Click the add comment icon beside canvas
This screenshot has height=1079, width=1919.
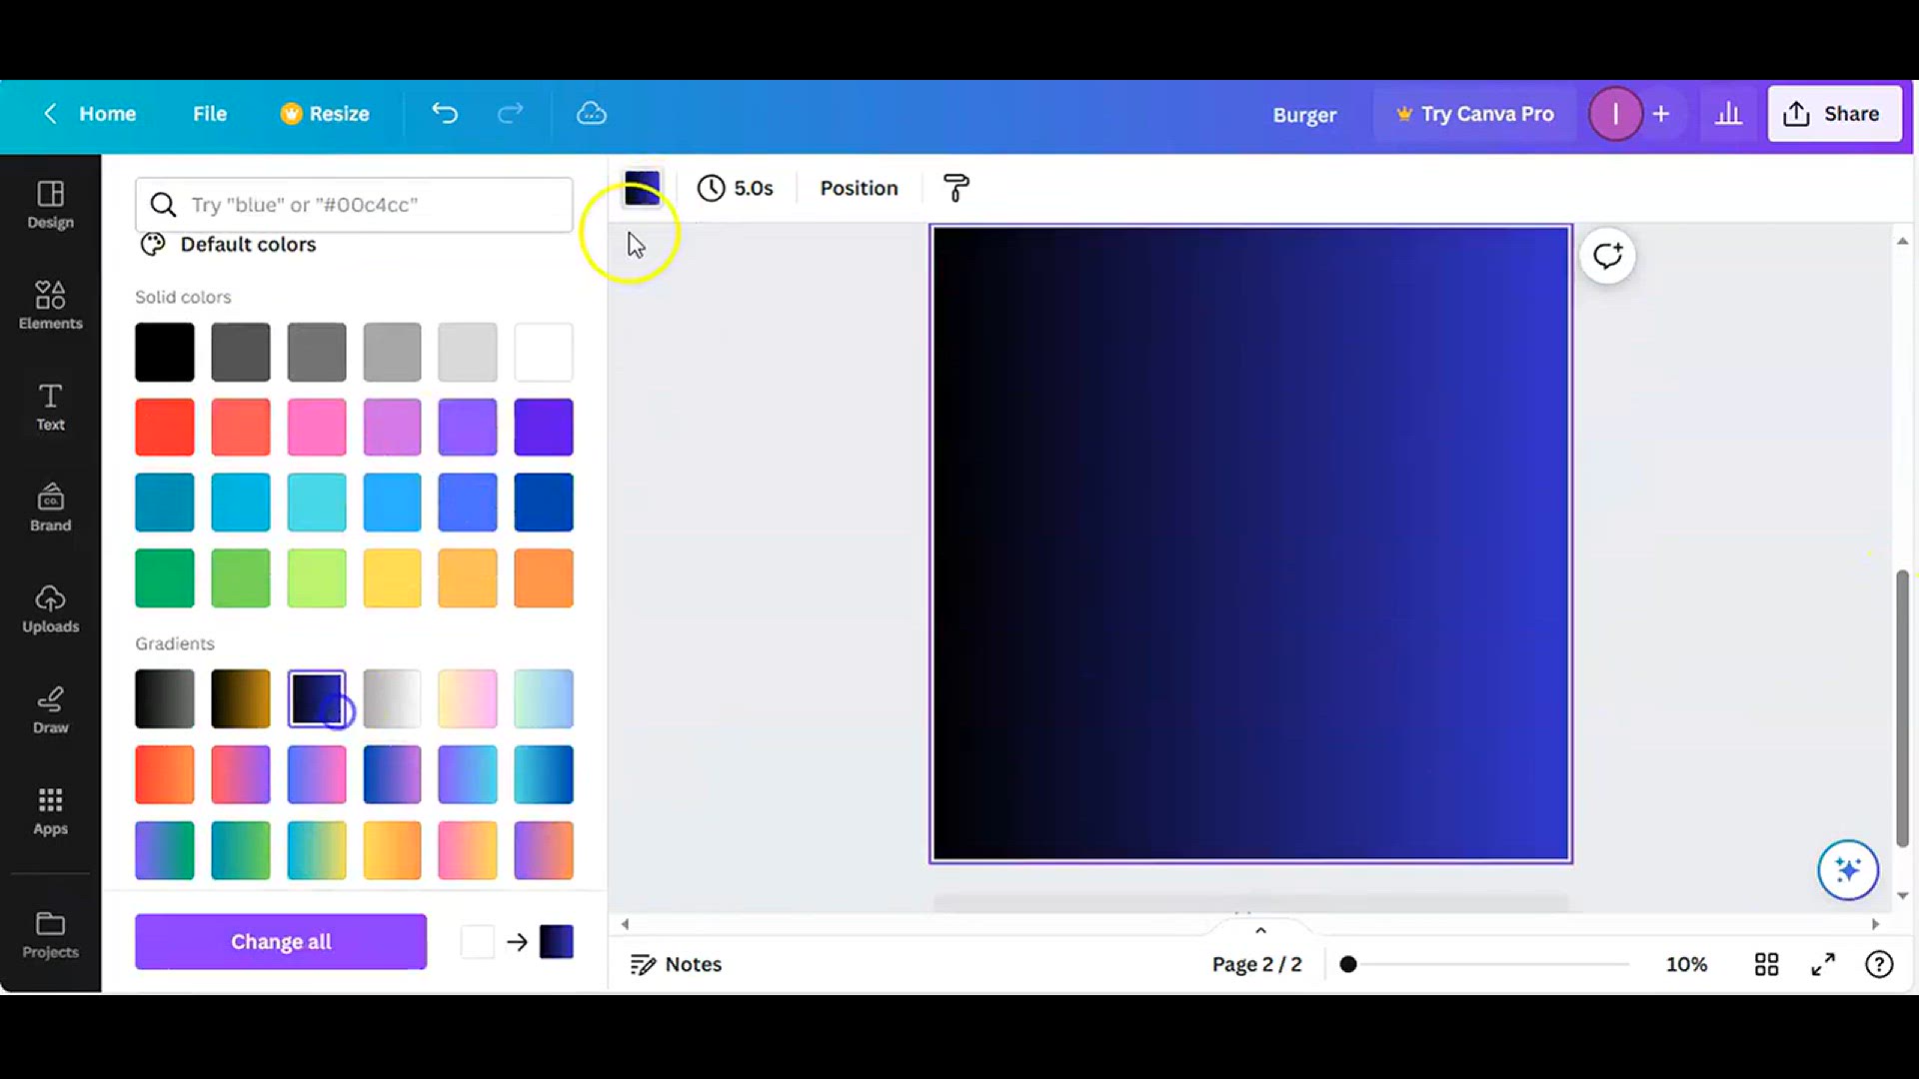click(1607, 256)
